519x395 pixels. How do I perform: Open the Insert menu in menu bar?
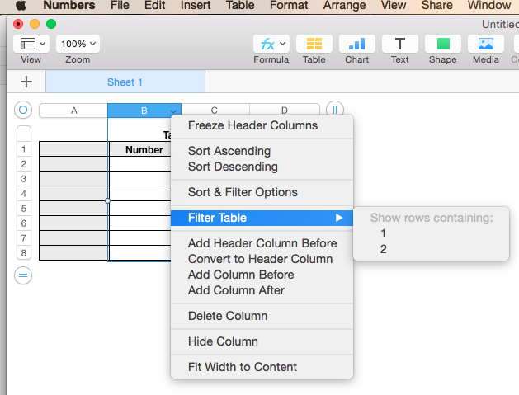click(x=195, y=6)
